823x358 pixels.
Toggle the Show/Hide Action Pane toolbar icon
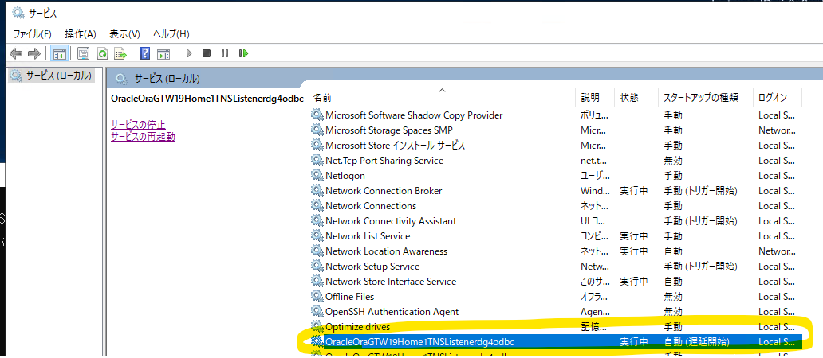click(x=163, y=53)
